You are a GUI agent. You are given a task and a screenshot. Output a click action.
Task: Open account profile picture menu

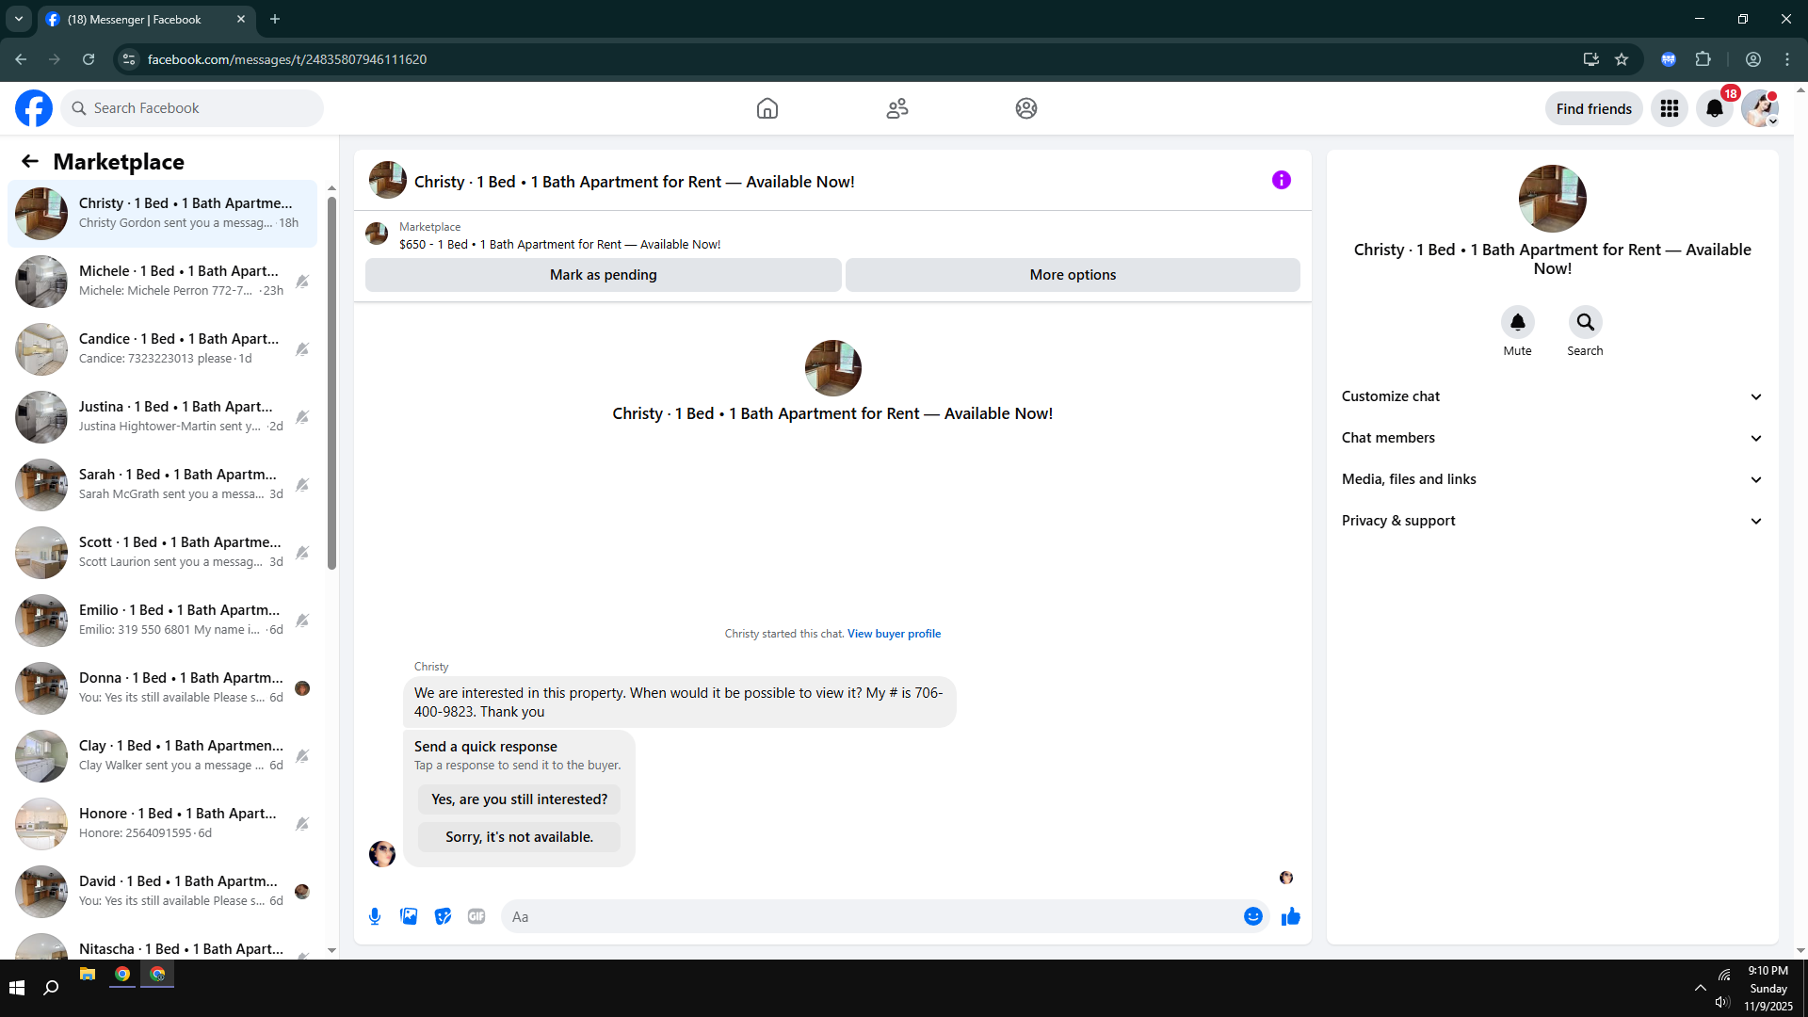click(1760, 108)
